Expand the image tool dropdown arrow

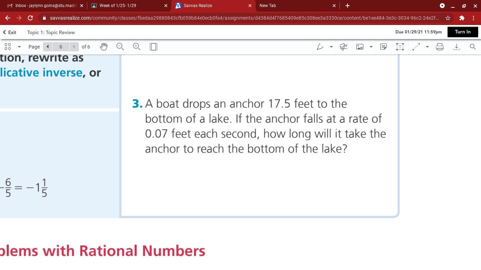[x=371, y=47]
